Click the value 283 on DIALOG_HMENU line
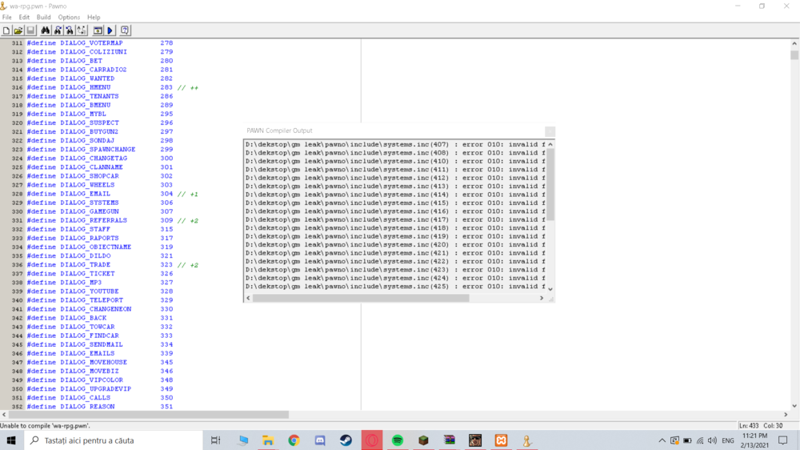The width and height of the screenshot is (800, 450). (166, 87)
